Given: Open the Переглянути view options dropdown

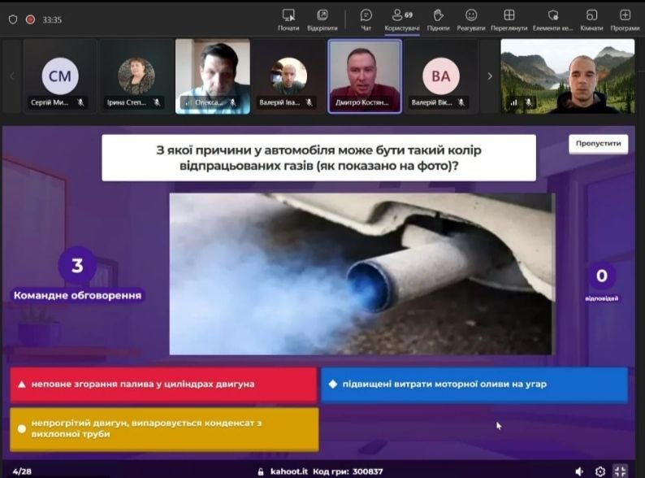Looking at the screenshot, I should pos(509,19).
